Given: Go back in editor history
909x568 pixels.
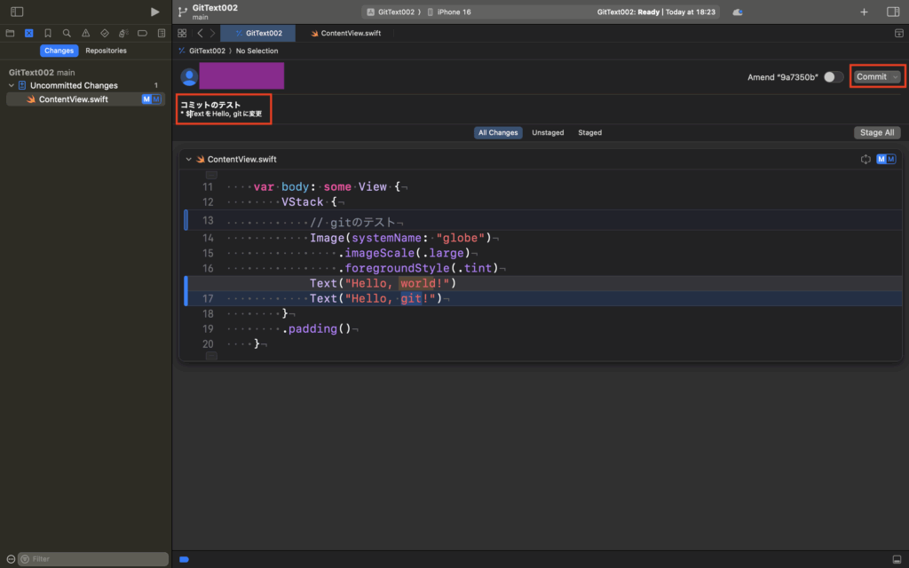Looking at the screenshot, I should [x=200, y=33].
